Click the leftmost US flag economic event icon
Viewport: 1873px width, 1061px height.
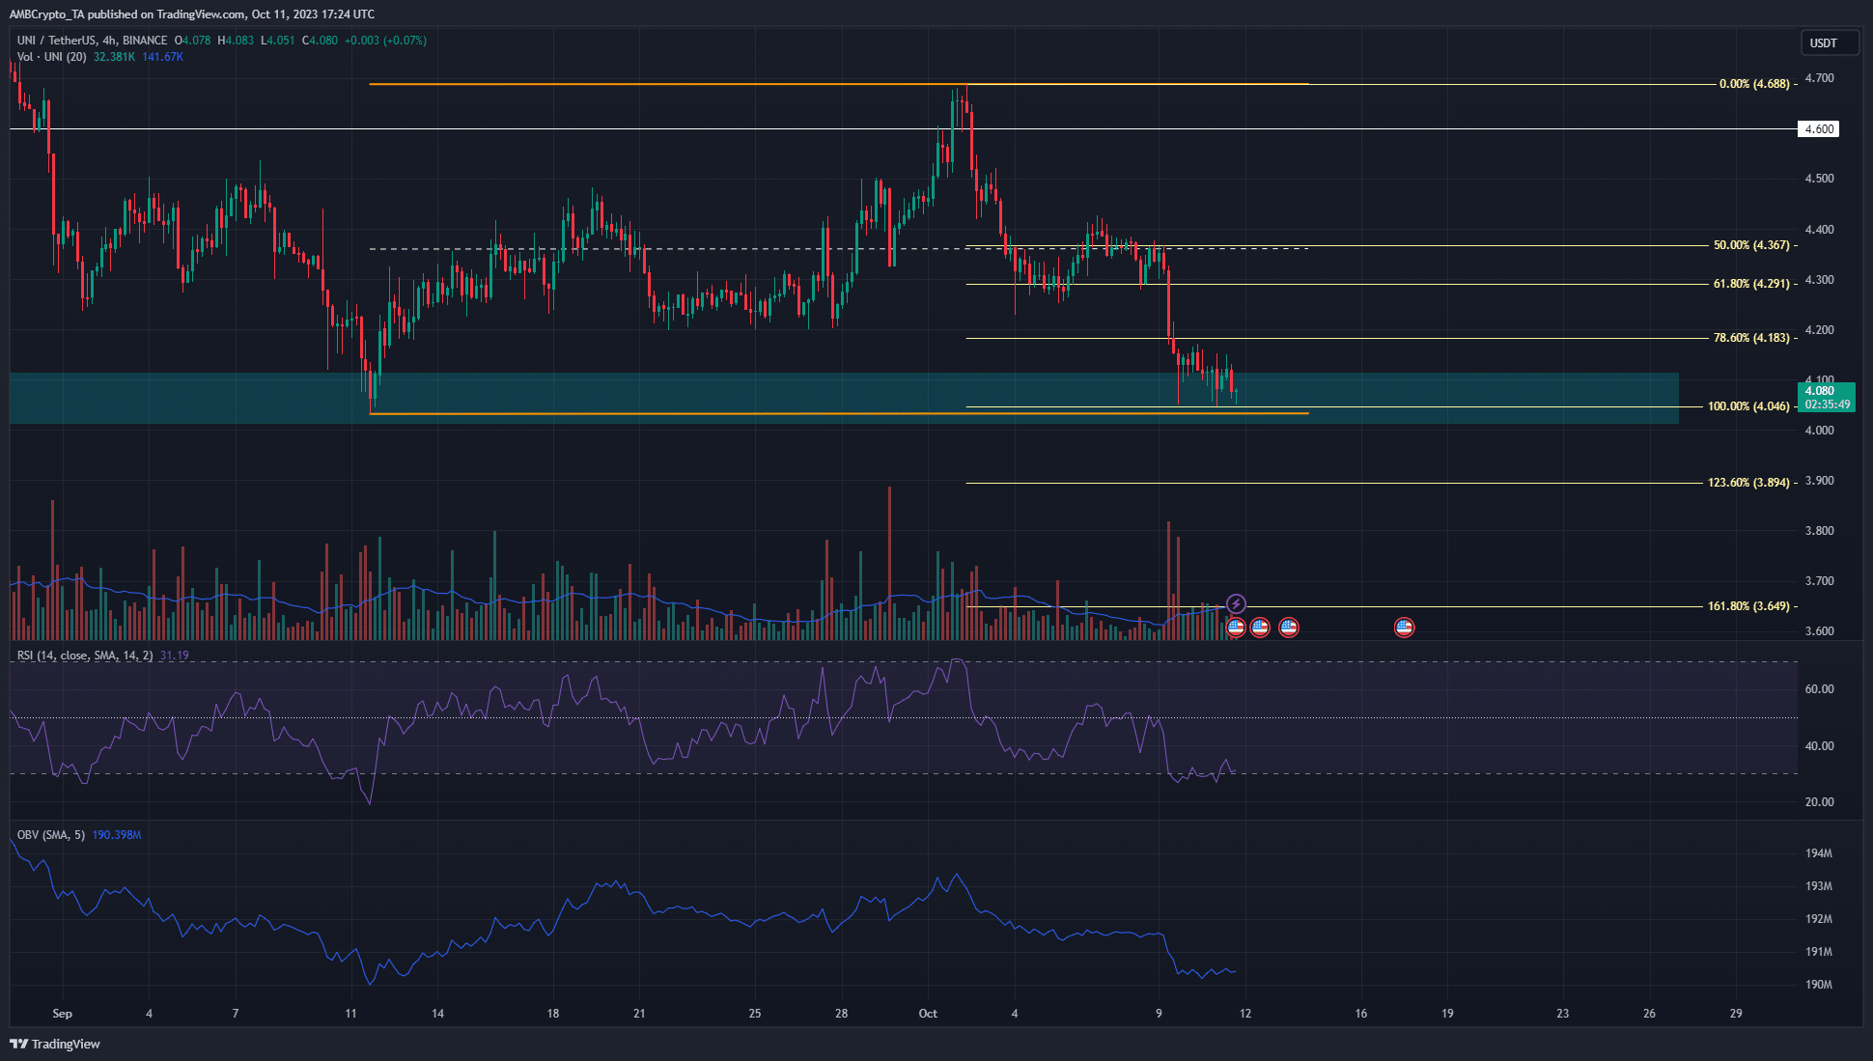[x=1236, y=628]
